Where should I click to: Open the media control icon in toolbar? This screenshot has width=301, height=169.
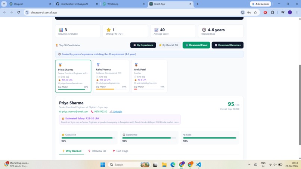click(x=283, y=12)
